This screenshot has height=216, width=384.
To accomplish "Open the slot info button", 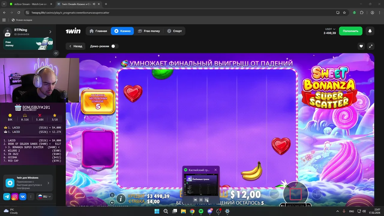I will pos(121,198).
